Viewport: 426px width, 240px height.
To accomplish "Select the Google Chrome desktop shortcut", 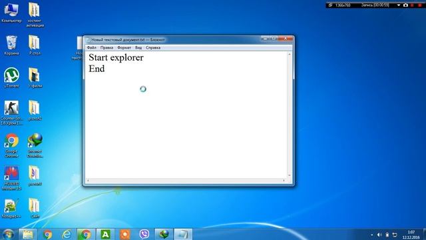I will click(x=11, y=145).
